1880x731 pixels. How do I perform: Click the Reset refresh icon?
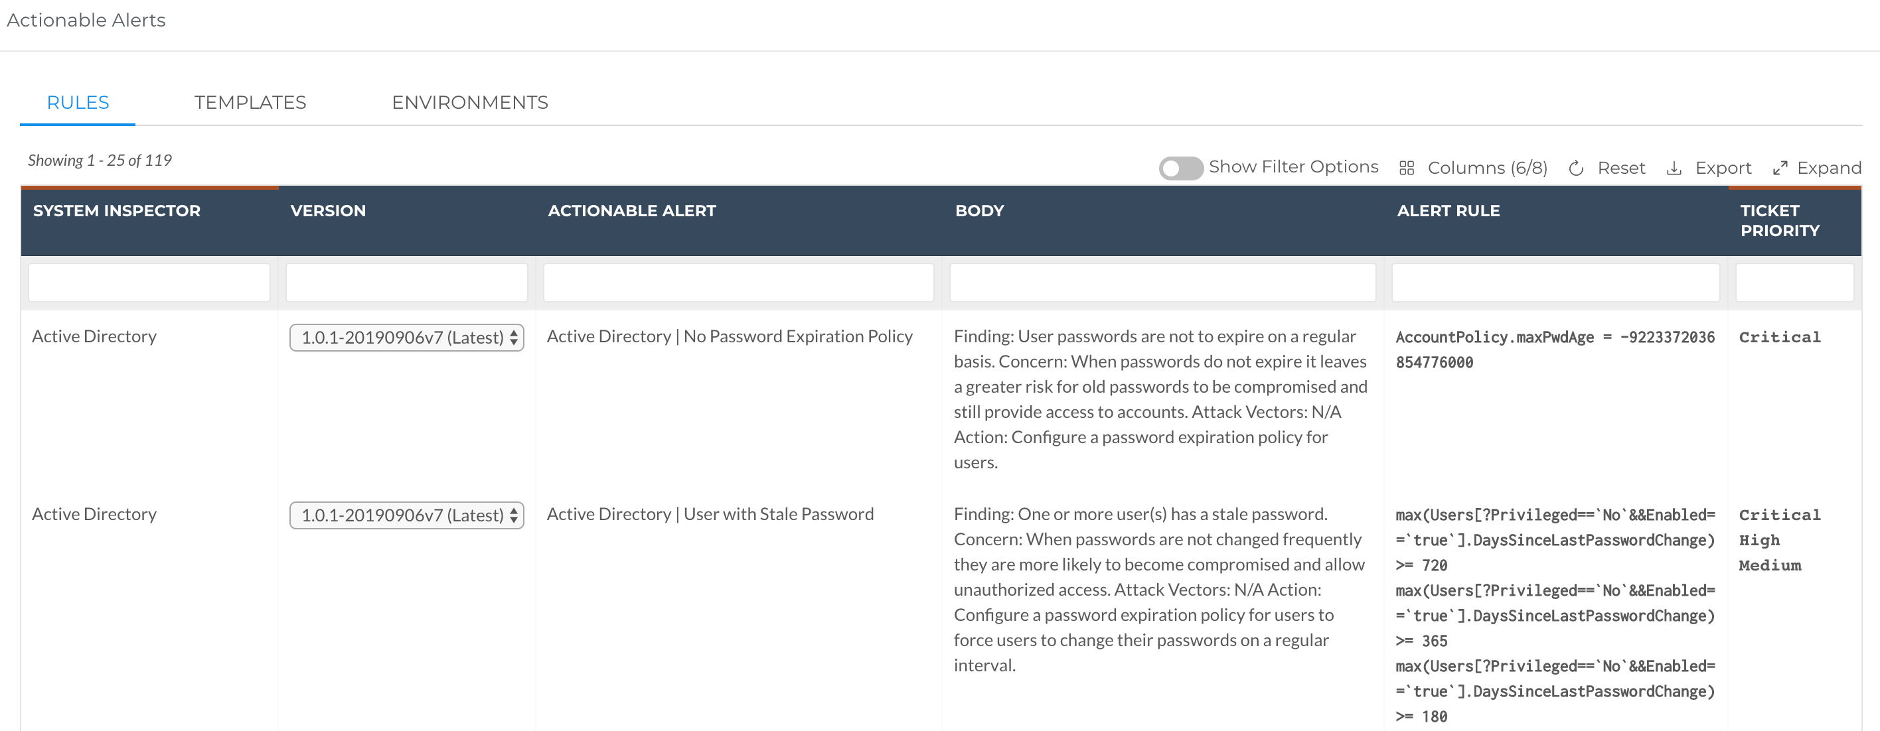click(x=1577, y=167)
